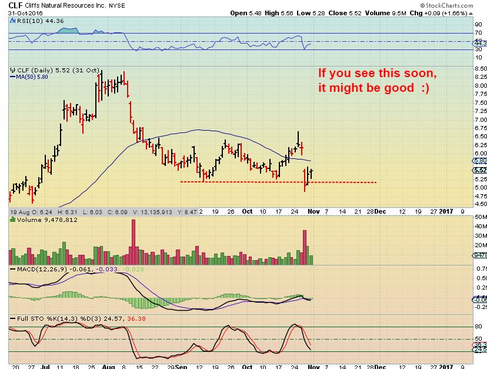Click the Jul month label on the bottom date axis

45,367
